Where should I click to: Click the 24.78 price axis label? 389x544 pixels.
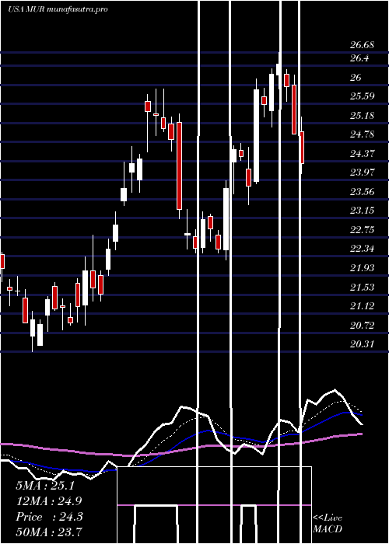[x=363, y=134]
